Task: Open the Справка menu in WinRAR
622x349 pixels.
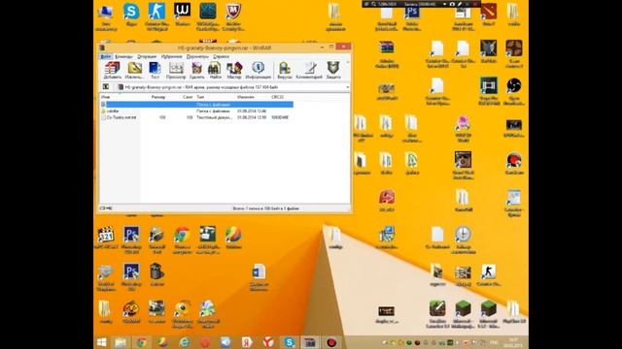Action: (x=221, y=56)
